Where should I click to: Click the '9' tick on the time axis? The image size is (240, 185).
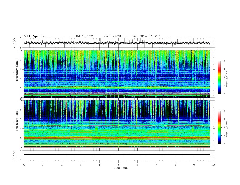point(194,165)
